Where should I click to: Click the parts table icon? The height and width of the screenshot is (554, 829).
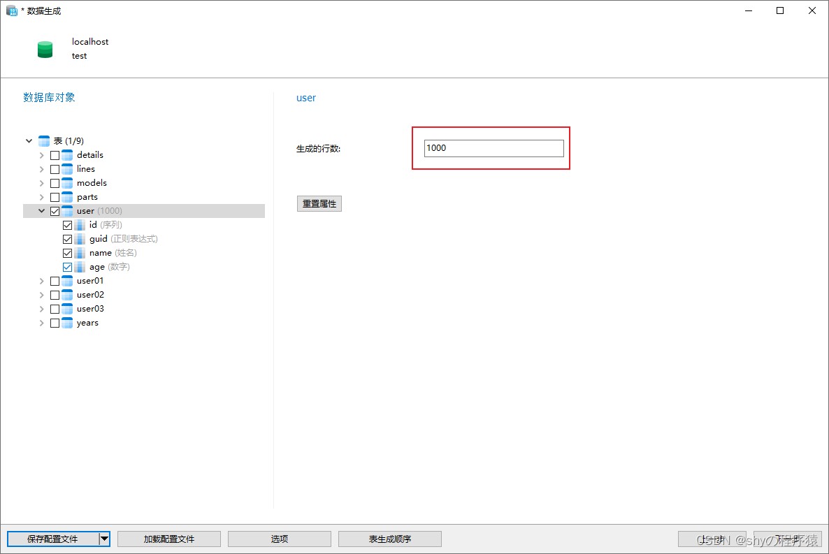67,196
